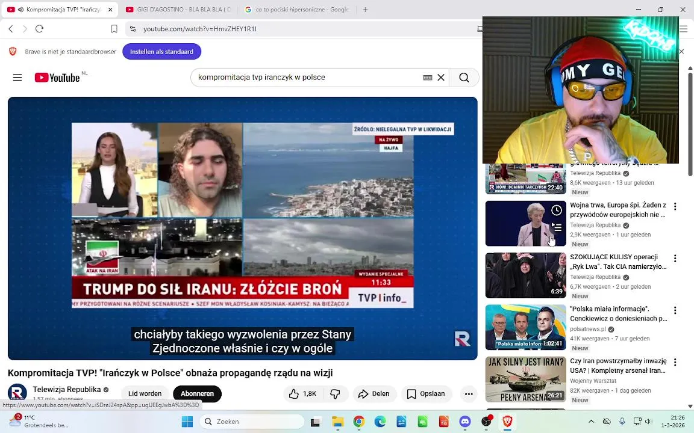Click the 'Lid worden' join button
This screenshot has height=433, width=694.
click(x=145, y=394)
